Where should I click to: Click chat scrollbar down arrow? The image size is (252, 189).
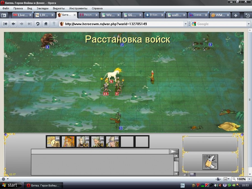coord(176,174)
